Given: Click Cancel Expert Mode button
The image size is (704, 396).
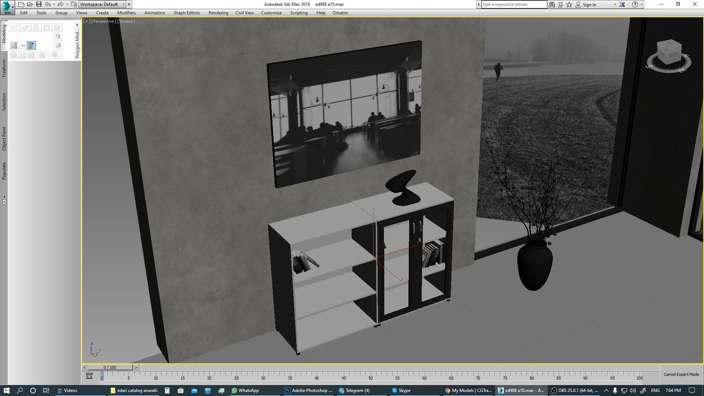Looking at the screenshot, I should coord(681,374).
